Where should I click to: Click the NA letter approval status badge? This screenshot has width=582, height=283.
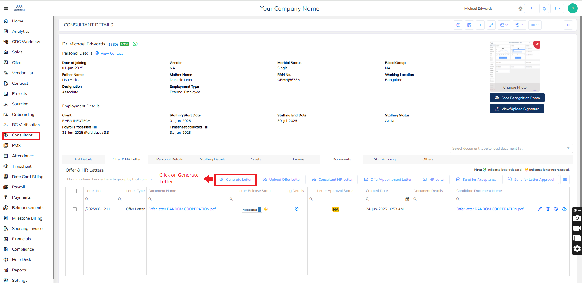336,209
